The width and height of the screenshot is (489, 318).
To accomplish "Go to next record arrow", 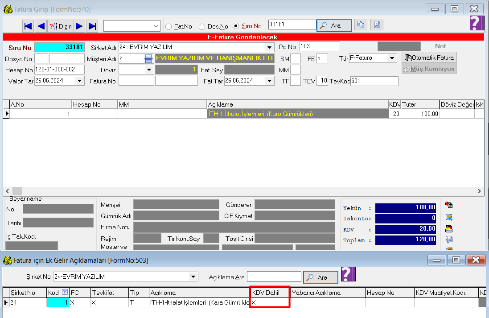I will tap(79, 26).
